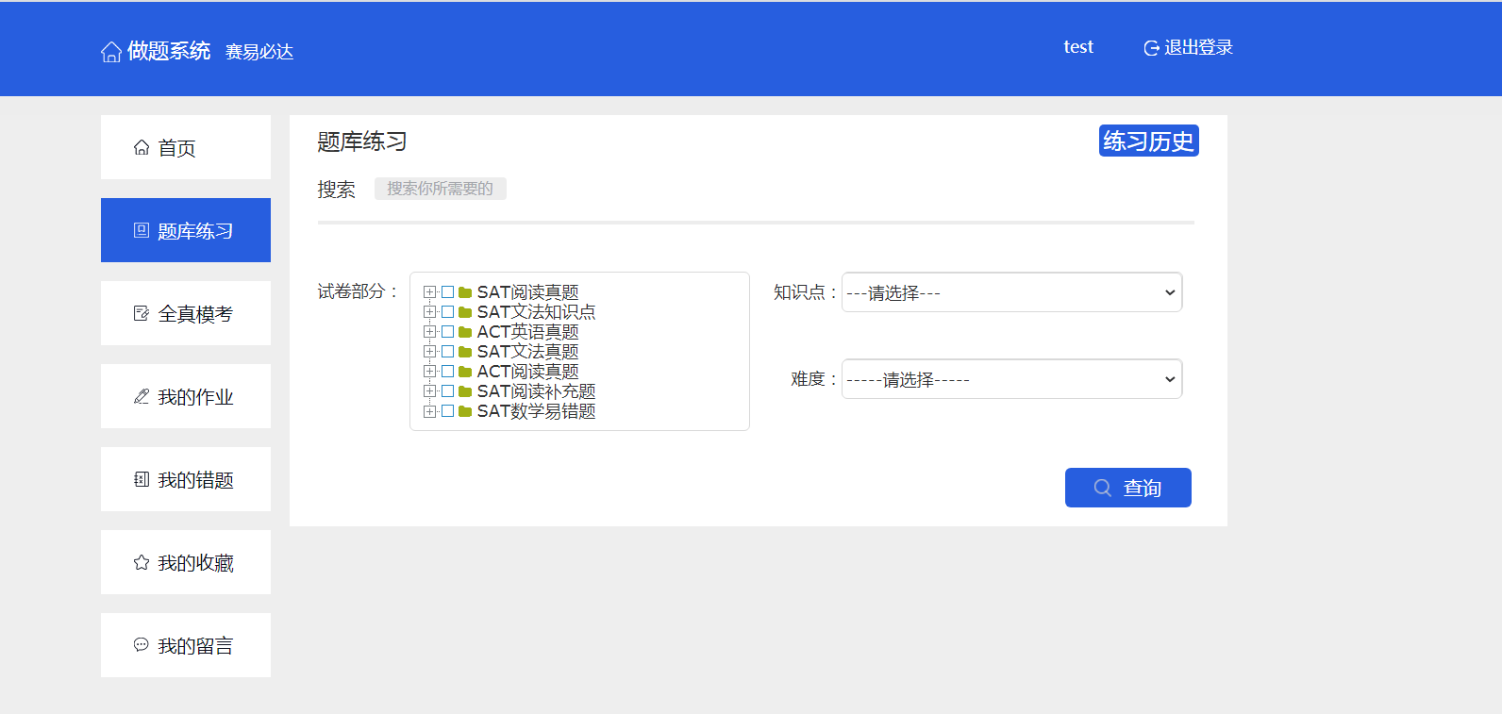Click the folder icon for SAT数学易错题
The height and width of the screenshot is (714, 1502).
point(465,411)
